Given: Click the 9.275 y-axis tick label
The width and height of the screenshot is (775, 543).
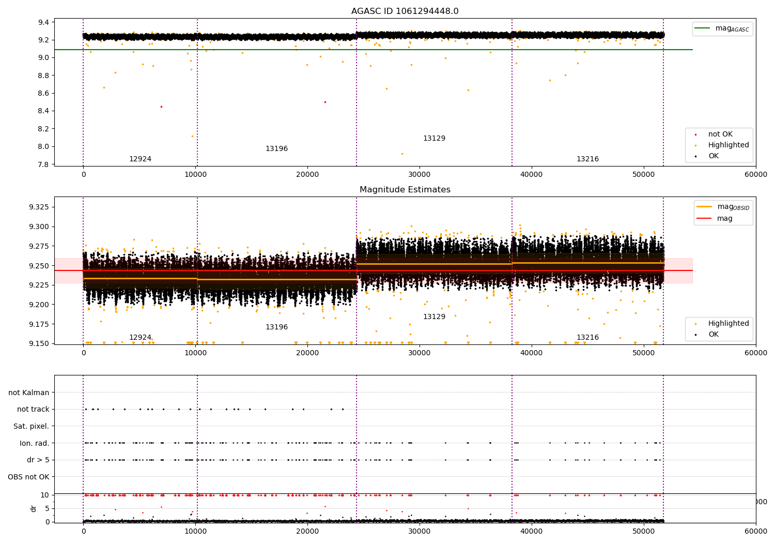Looking at the screenshot, I should pos(39,246).
